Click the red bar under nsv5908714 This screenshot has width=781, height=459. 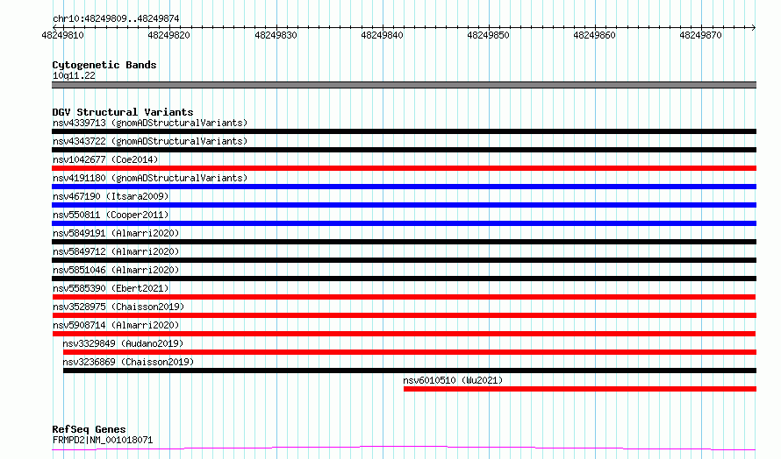tap(404, 334)
